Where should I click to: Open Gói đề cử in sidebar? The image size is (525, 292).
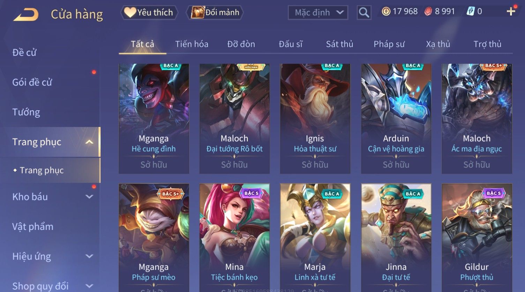coord(32,82)
